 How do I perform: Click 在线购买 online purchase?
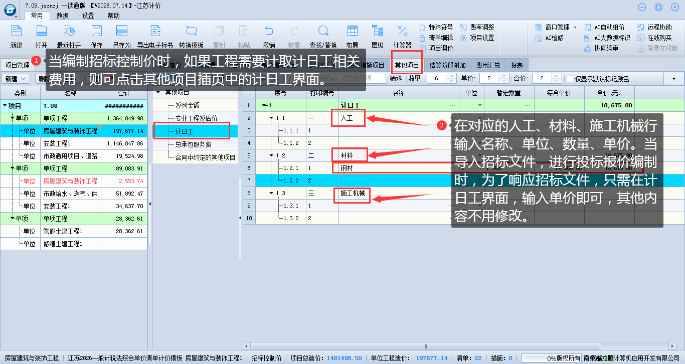654,38
